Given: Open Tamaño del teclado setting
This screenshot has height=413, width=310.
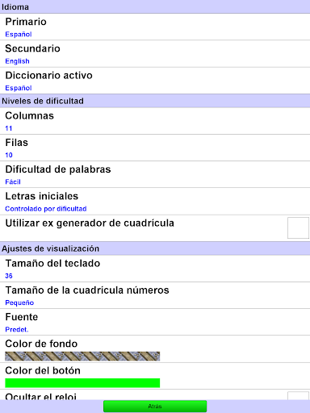Looking at the screenshot, I should 155,269.
